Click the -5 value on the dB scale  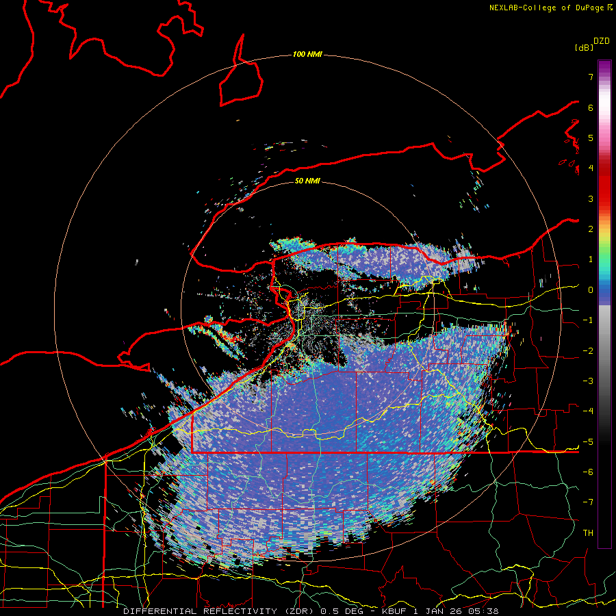coord(588,442)
